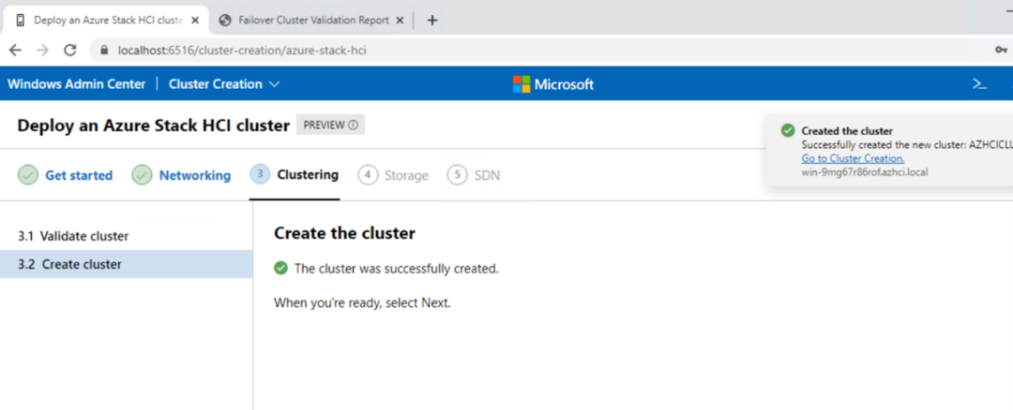Click the key icon in address bar
The image size is (1013, 410).
1002,51
